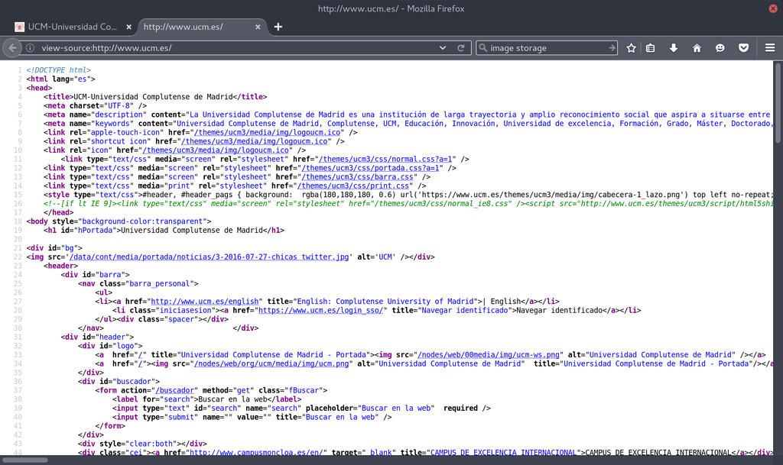This screenshot has width=783, height=465.
Task: Switch to the UCM-Universidad Co... tab
Action: (73, 27)
